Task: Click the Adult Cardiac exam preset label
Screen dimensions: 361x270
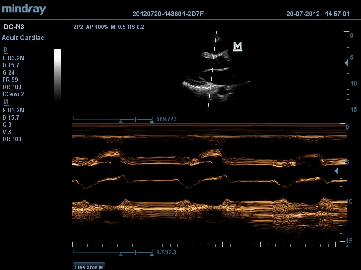Action: point(23,38)
